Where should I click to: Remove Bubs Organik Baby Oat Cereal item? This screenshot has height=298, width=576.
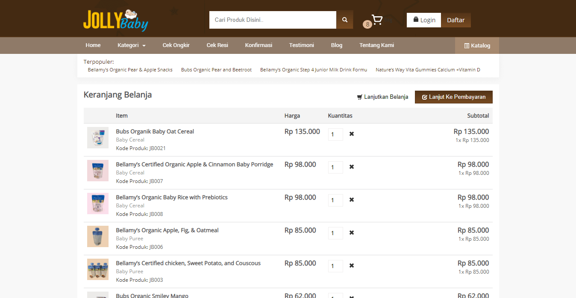click(352, 134)
